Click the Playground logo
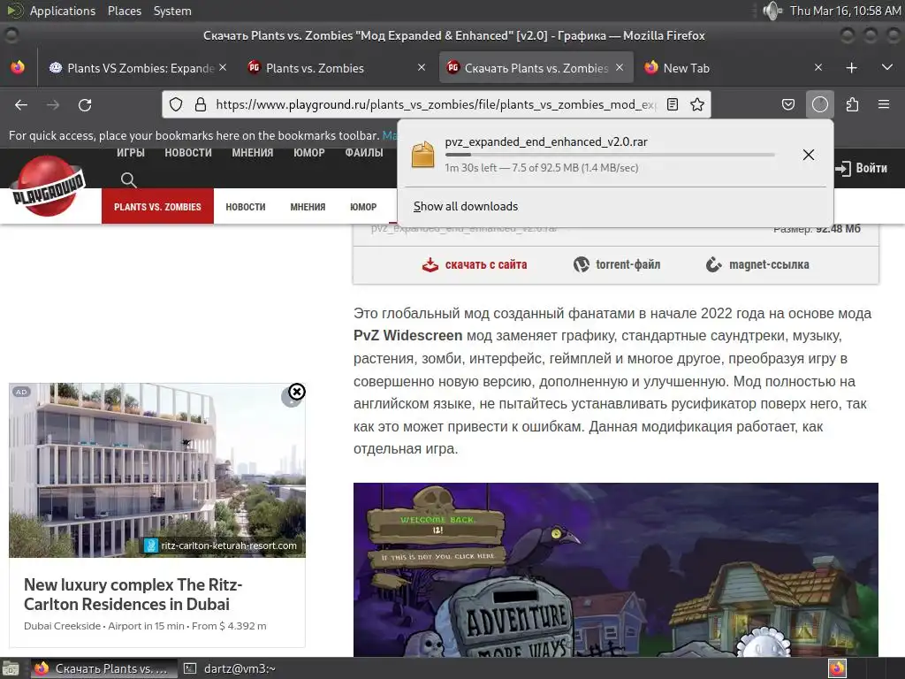This screenshot has width=905, height=679. (x=49, y=186)
